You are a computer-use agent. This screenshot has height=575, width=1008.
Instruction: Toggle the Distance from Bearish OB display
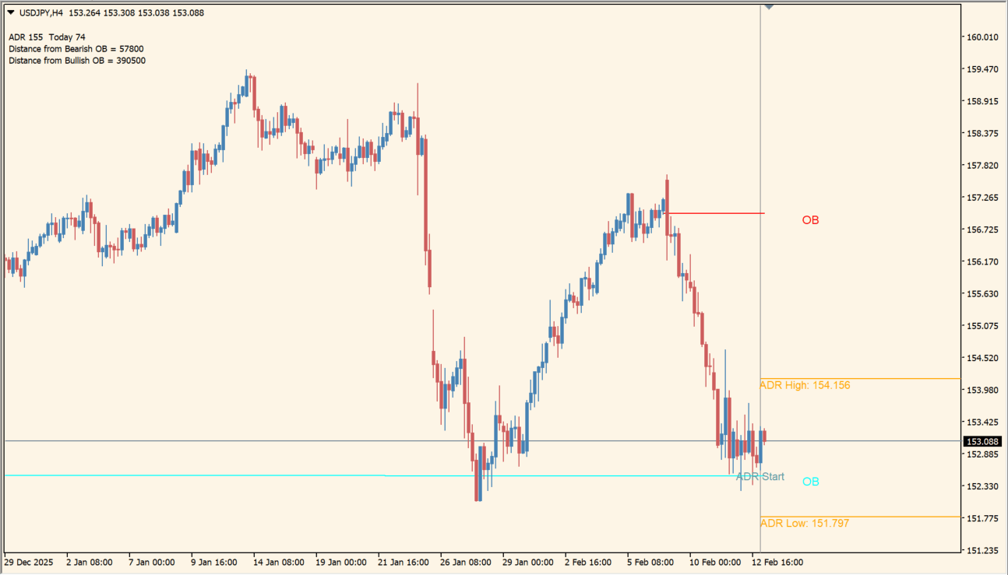[x=76, y=48]
